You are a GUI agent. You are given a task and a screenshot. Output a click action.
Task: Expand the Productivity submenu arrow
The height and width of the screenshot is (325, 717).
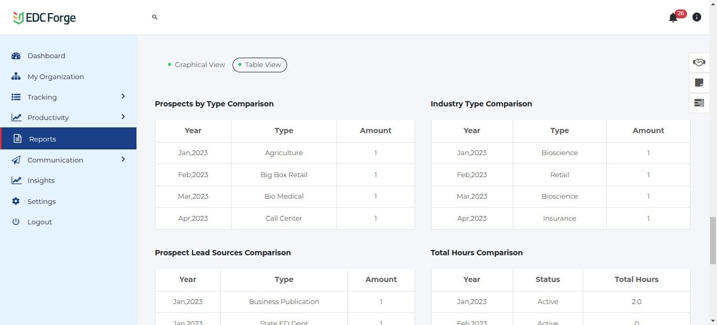click(123, 117)
